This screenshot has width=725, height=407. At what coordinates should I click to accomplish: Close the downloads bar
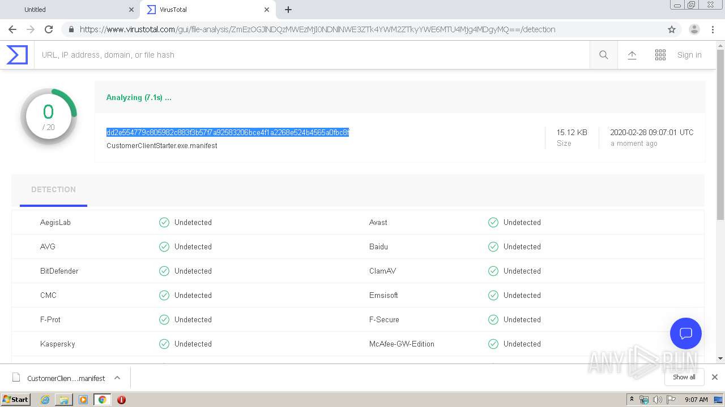(x=715, y=377)
